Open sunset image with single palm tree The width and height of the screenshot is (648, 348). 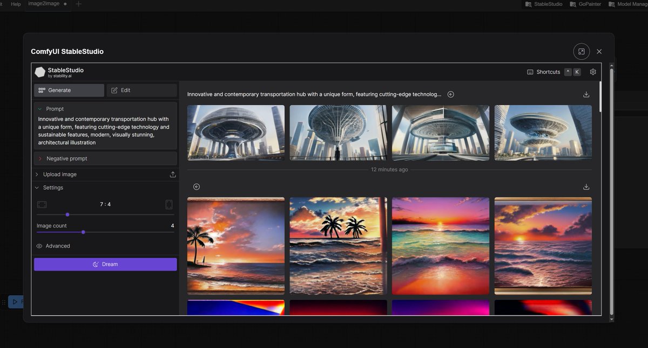click(x=236, y=246)
